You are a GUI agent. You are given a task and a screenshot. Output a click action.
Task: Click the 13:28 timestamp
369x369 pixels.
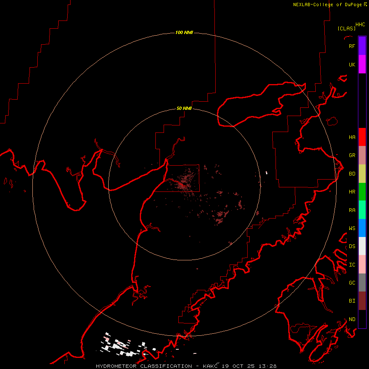coord(268,366)
